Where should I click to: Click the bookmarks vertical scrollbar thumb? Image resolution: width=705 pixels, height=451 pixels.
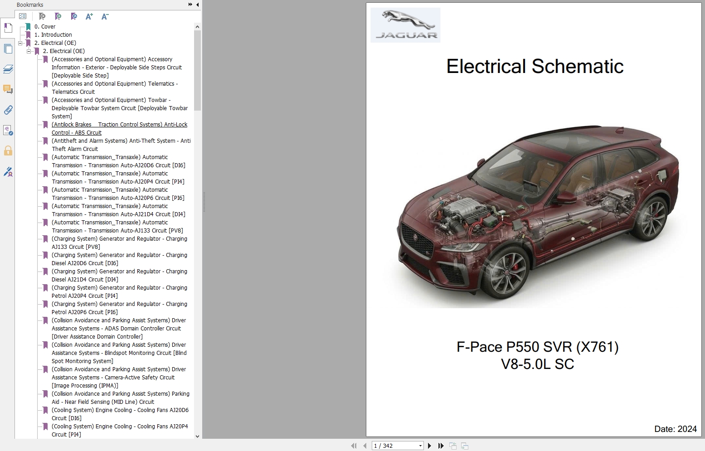click(197, 71)
